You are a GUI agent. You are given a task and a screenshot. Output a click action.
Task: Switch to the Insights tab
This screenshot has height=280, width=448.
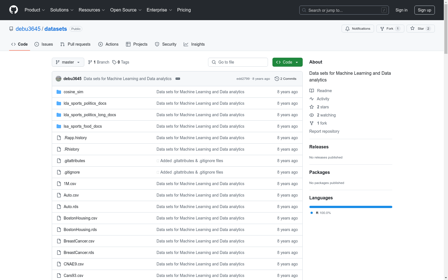194,44
